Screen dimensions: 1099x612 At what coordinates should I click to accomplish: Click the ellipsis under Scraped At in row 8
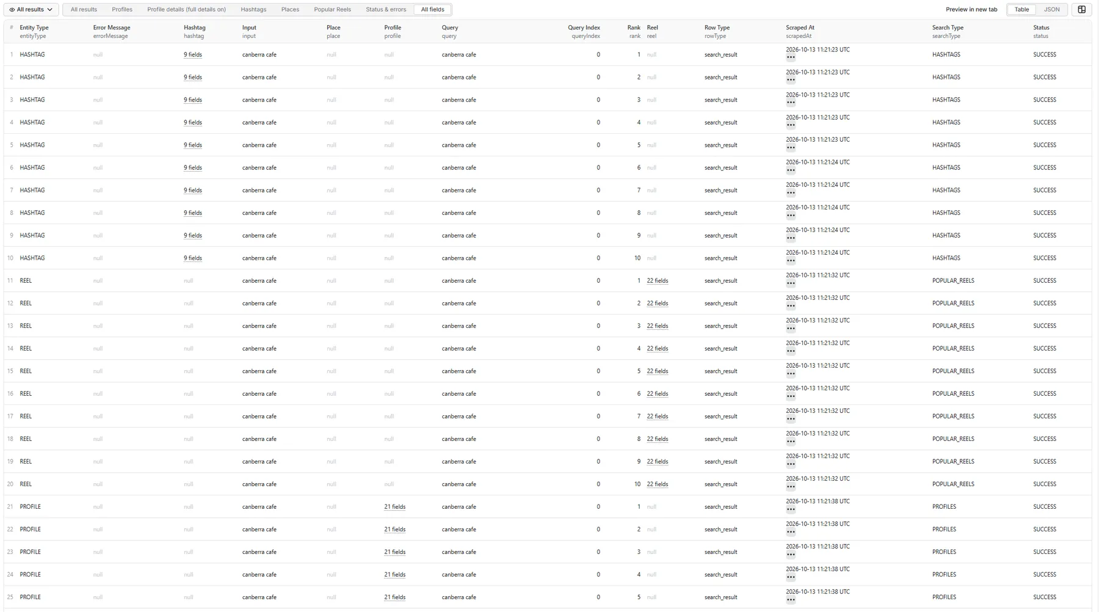(x=791, y=216)
